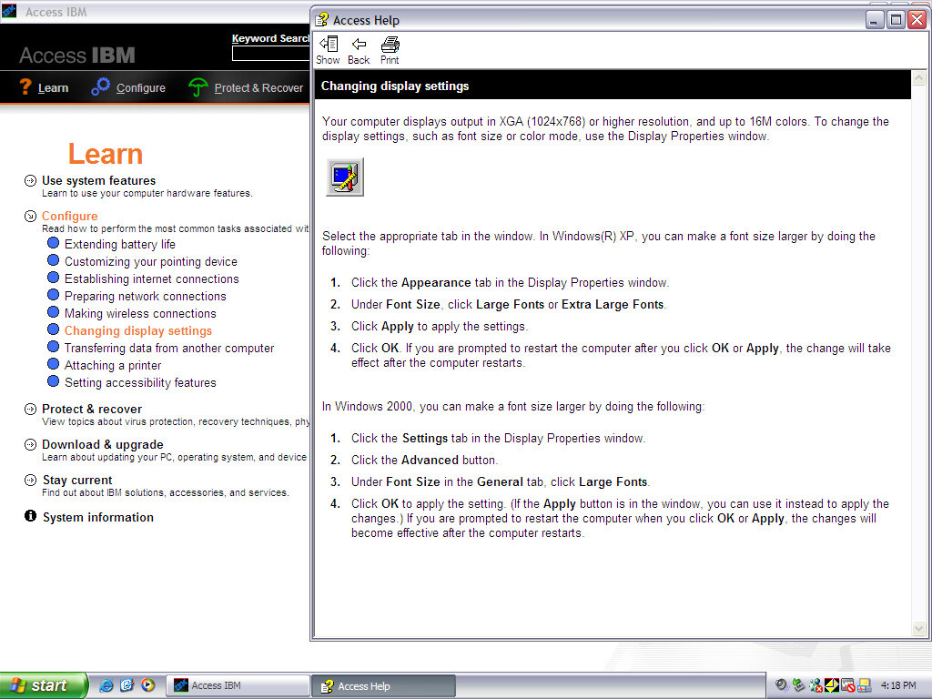Click the Learn question mark icon
The image size is (932, 699).
(x=25, y=87)
